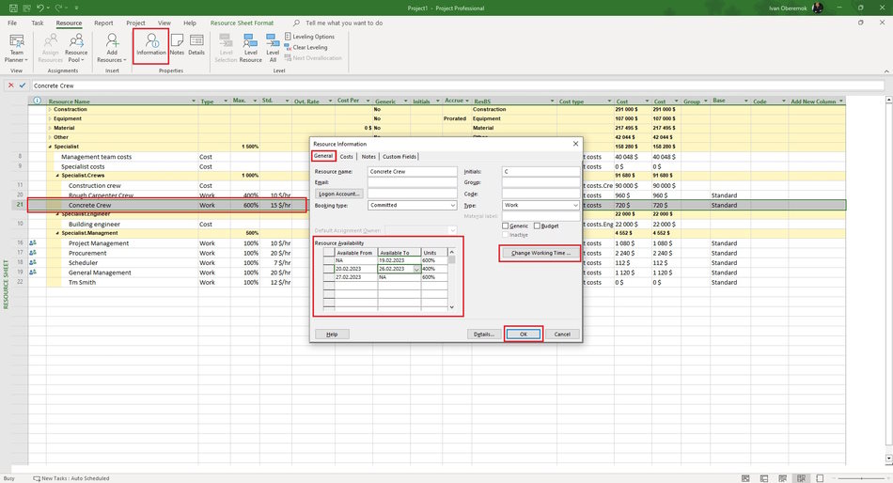This screenshot has width=893, height=483.
Task: Open the Resource Pool menu
Action: [76, 48]
